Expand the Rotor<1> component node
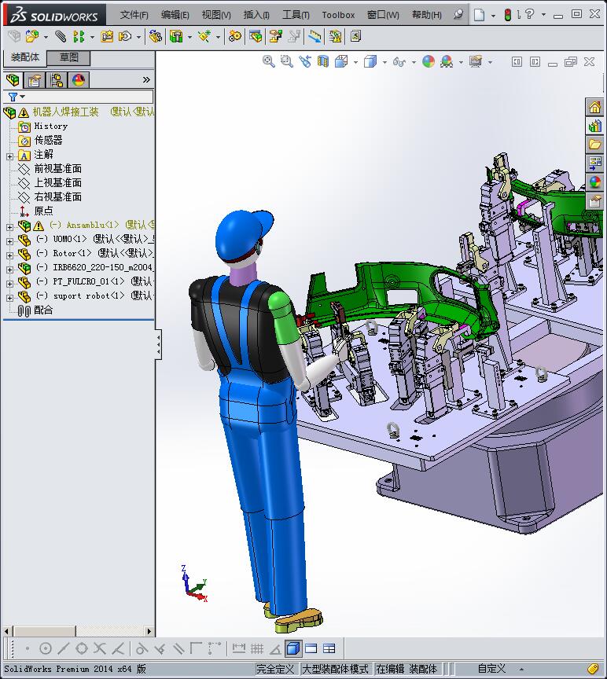The height and width of the screenshot is (679, 607). (x=9, y=255)
